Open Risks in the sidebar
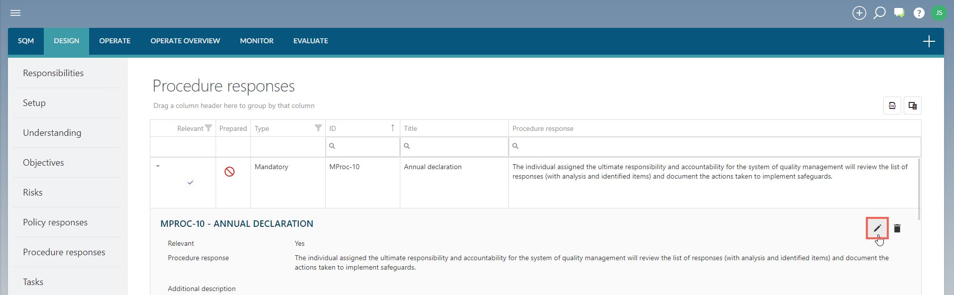The height and width of the screenshot is (295, 954). point(33,193)
